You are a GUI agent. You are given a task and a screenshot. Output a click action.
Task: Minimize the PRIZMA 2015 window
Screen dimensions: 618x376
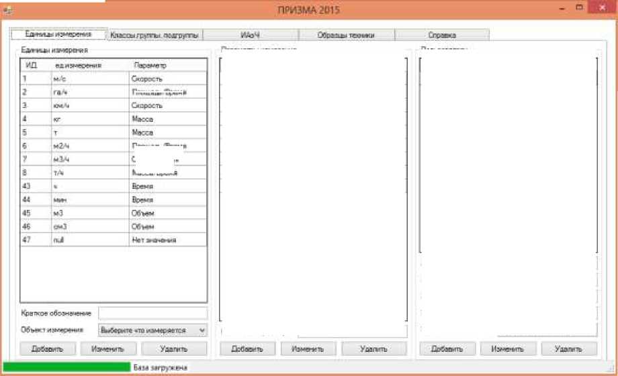(562, 8)
